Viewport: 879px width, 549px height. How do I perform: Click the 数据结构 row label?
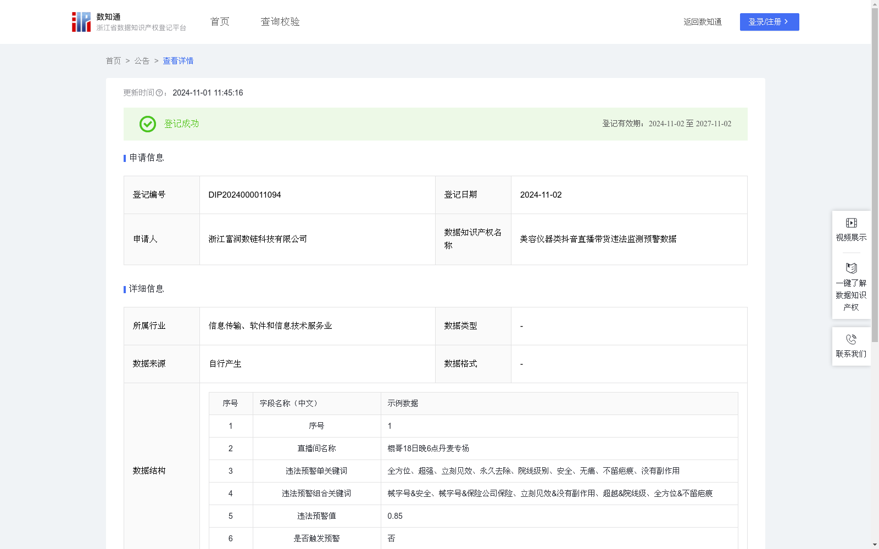click(x=149, y=471)
